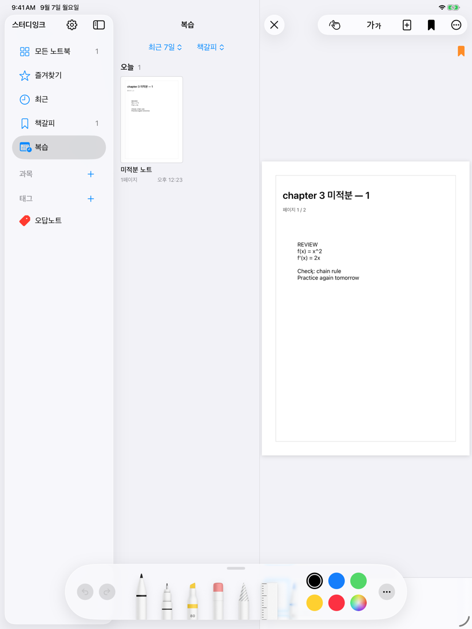Select the pen tool
Image resolution: width=472 pixels, height=629 pixels.
click(141, 596)
